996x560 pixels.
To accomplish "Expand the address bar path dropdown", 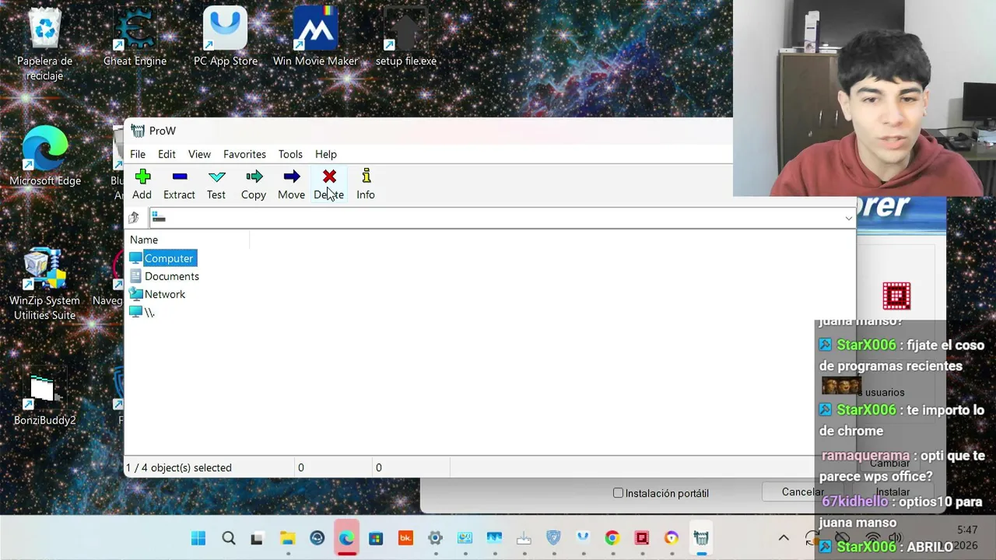I will (848, 219).
